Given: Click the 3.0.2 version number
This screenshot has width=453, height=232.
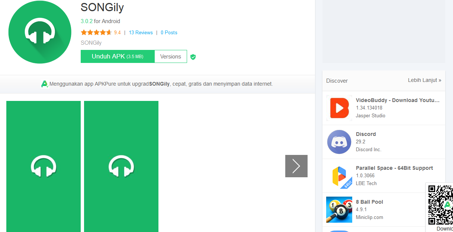Looking at the screenshot, I should [87, 21].
